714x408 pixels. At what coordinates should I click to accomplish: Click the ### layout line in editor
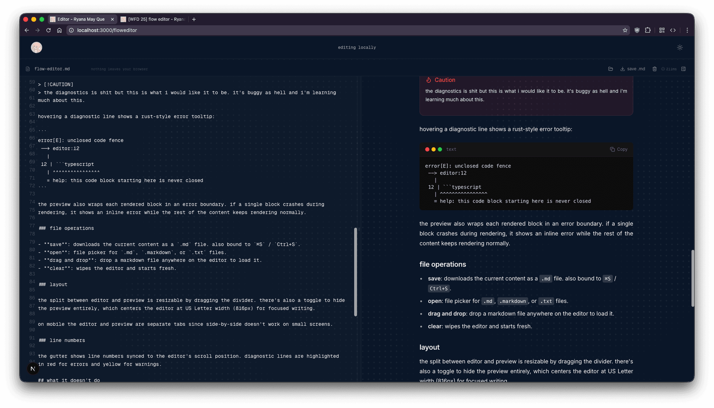point(53,284)
